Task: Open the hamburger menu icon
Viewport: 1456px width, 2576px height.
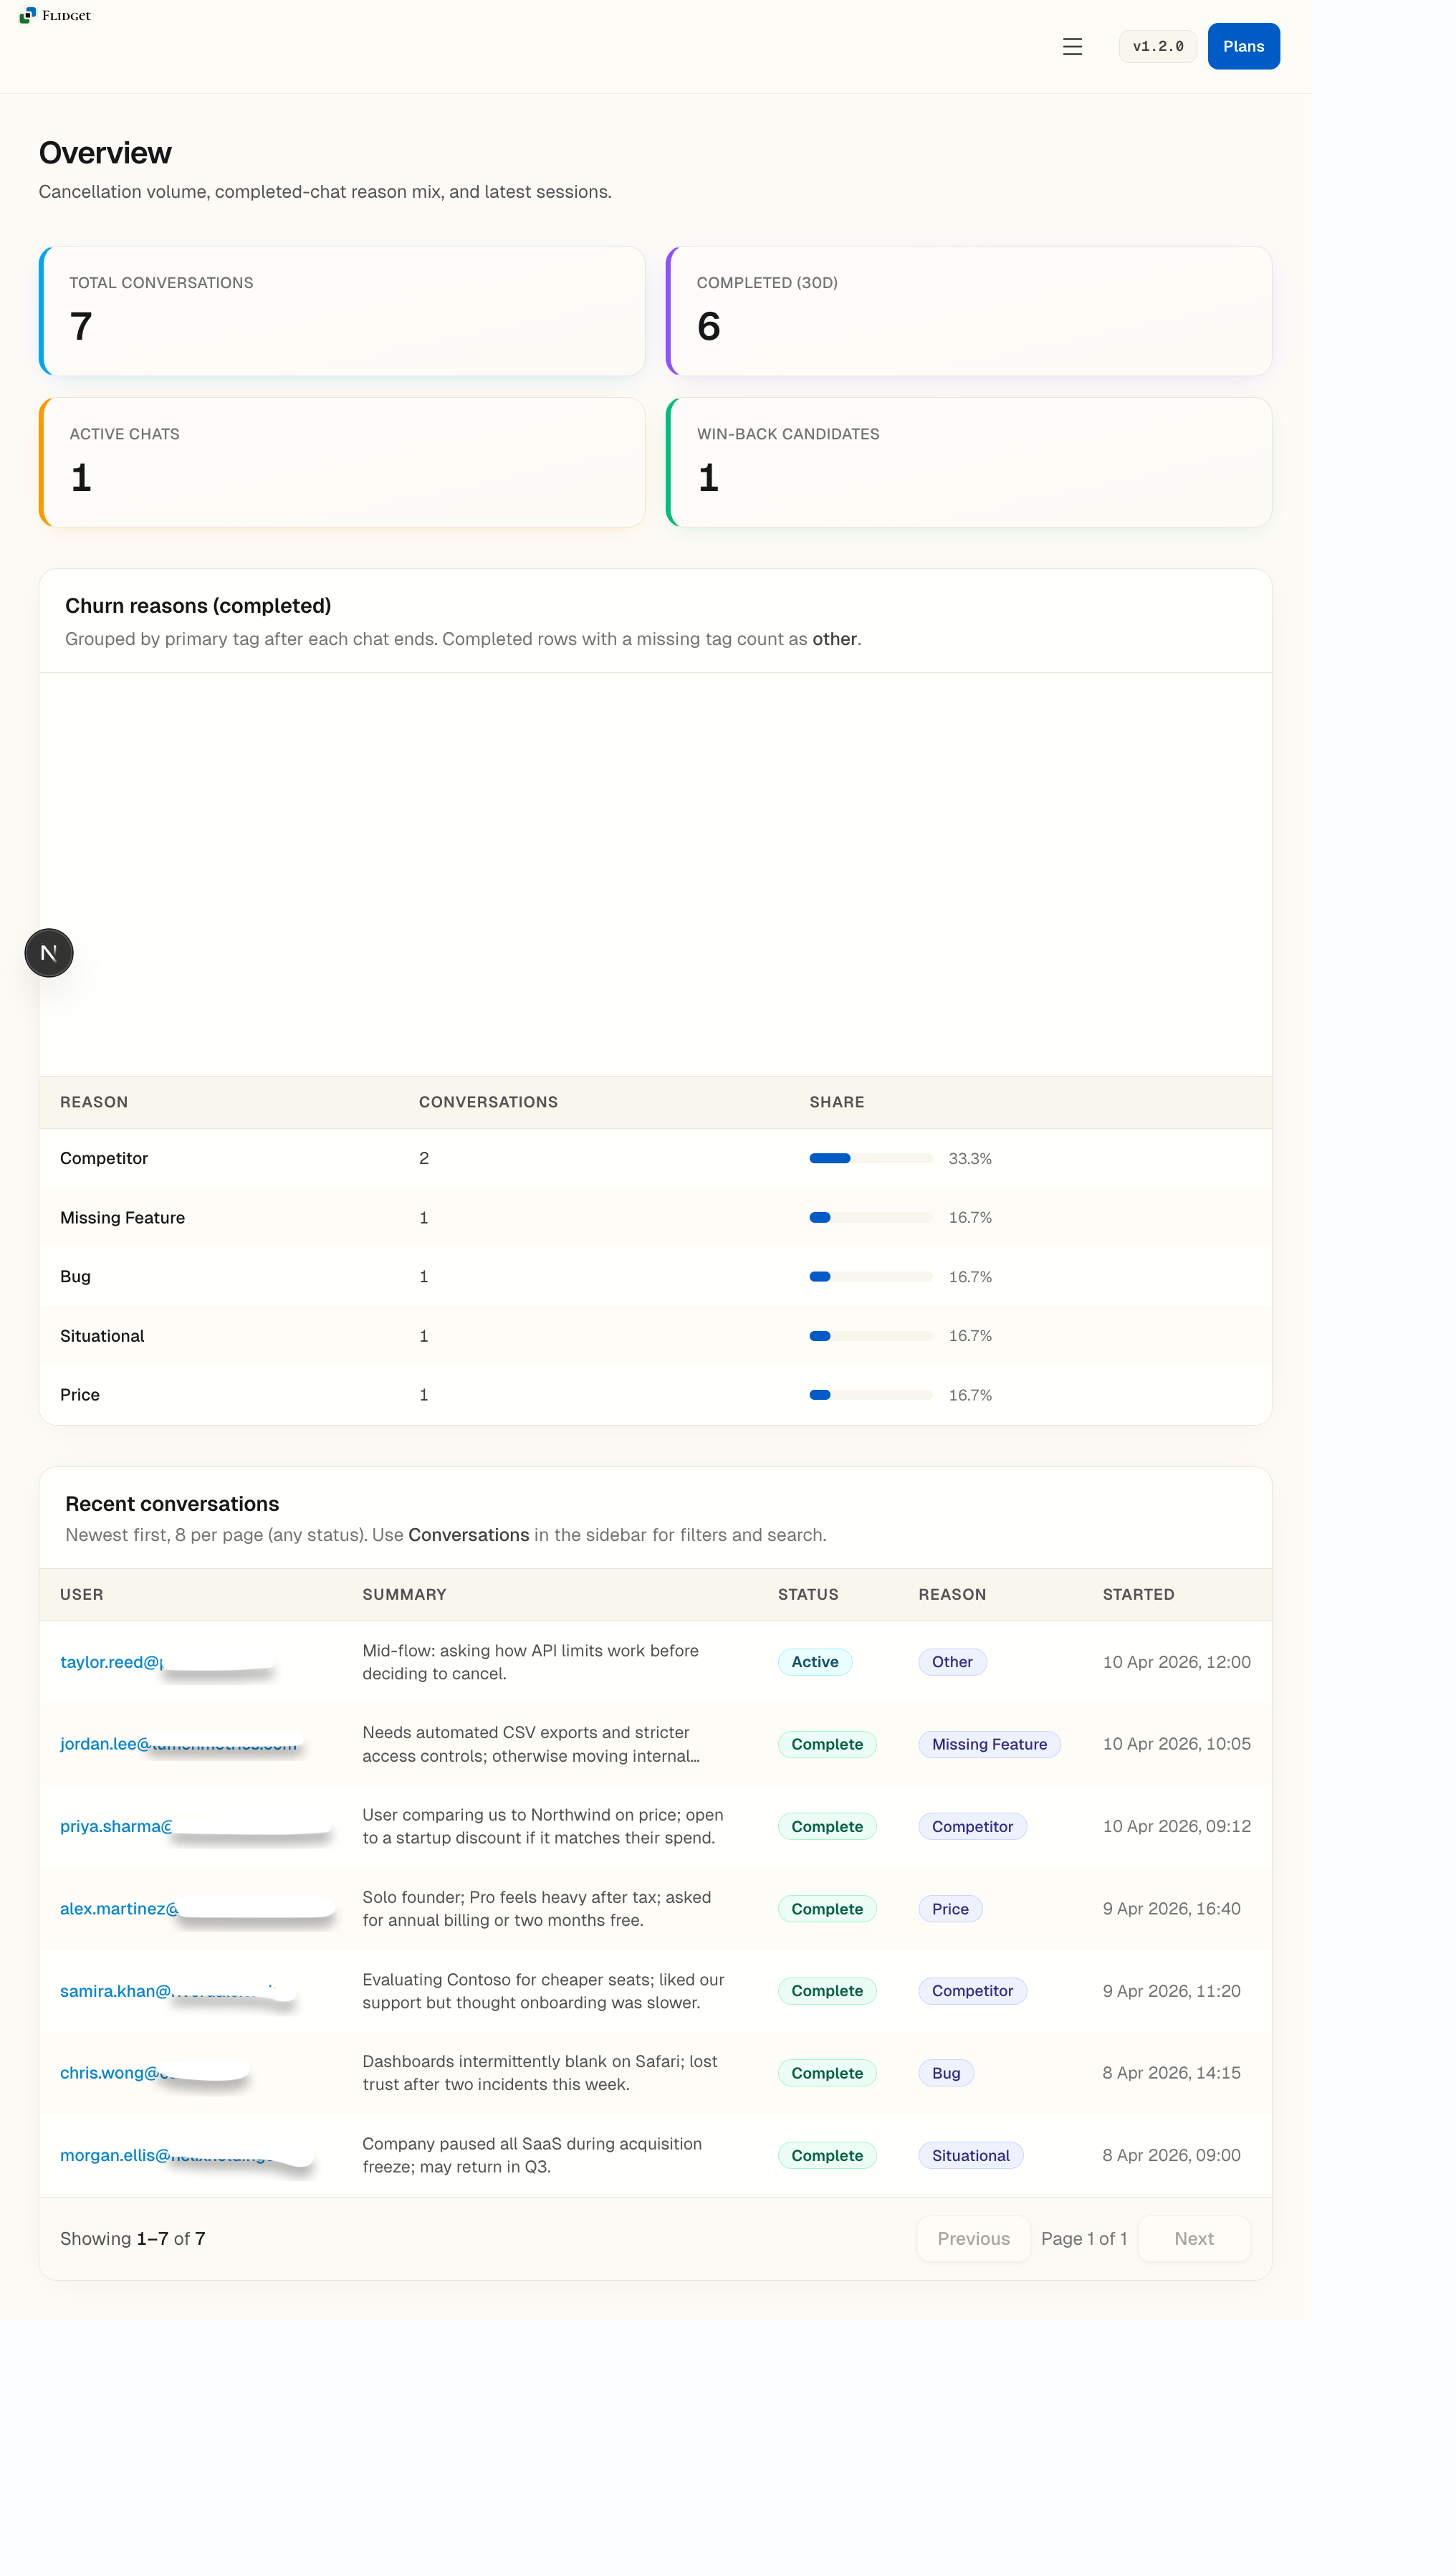Action: pyautogui.click(x=1072, y=46)
